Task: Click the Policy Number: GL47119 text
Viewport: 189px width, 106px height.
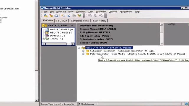Action: coord(95,32)
